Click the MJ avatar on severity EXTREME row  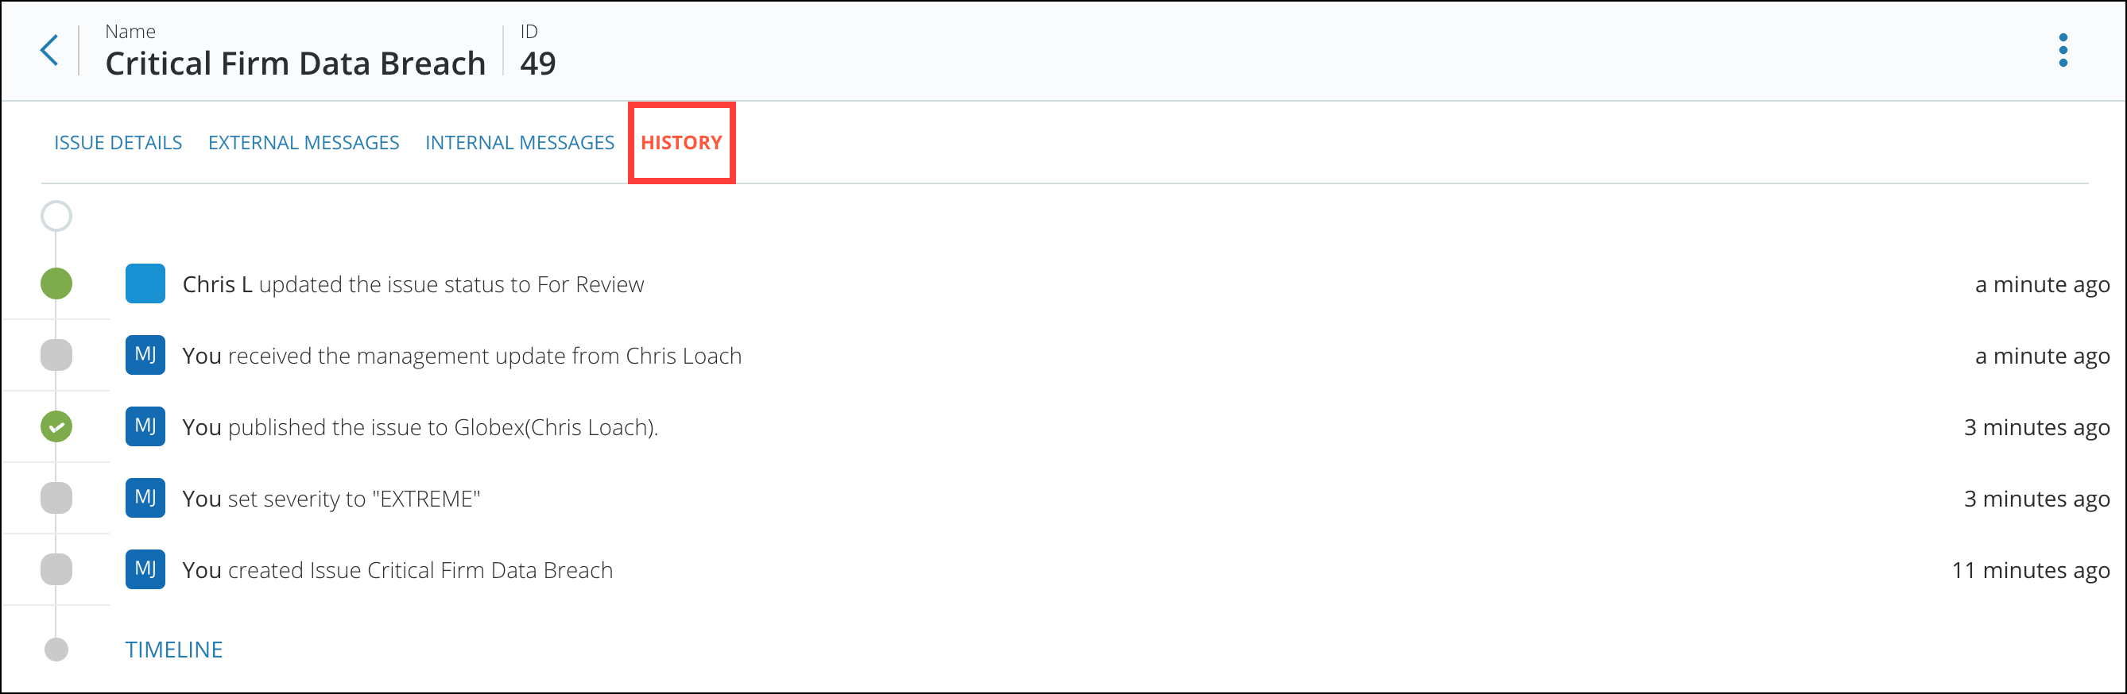[145, 498]
